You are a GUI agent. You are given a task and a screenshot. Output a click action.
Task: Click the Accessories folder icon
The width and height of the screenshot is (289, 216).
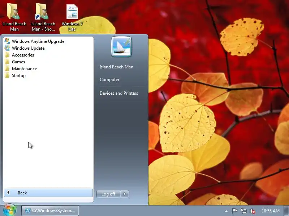point(7,55)
